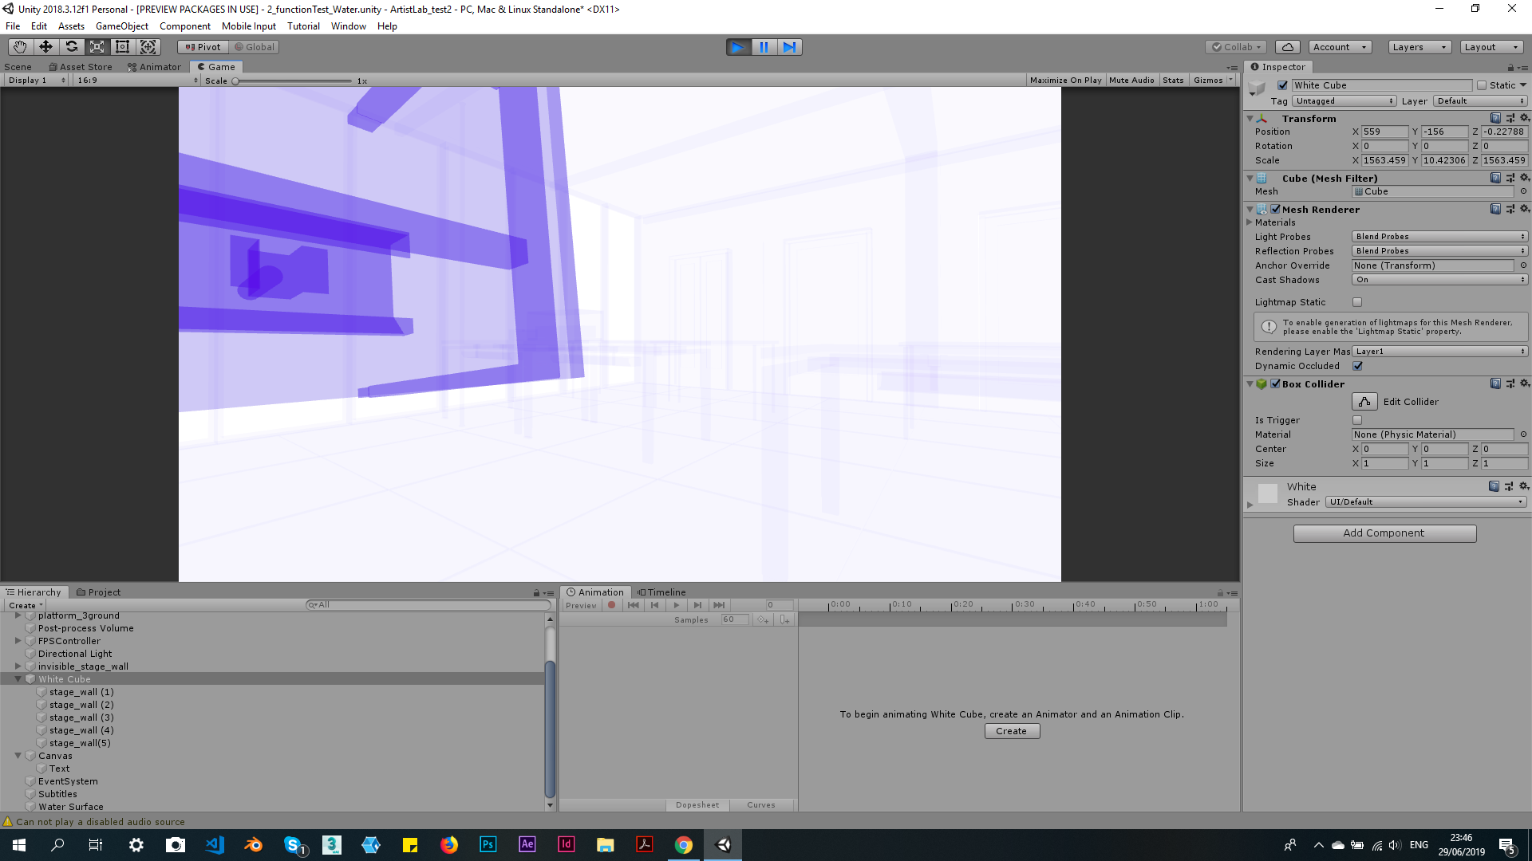Open Blender from the taskbar
Screen dimensions: 1532x861
click(x=254, y=845)
